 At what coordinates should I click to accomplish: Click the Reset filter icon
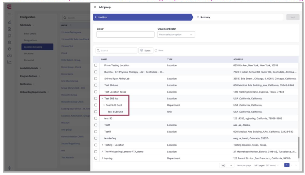pos(156,51)
